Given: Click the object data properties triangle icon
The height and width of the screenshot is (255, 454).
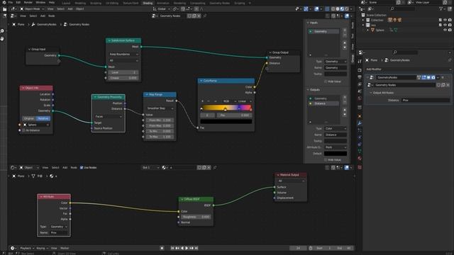Looking at the screenshot, I should coord(360,151).
